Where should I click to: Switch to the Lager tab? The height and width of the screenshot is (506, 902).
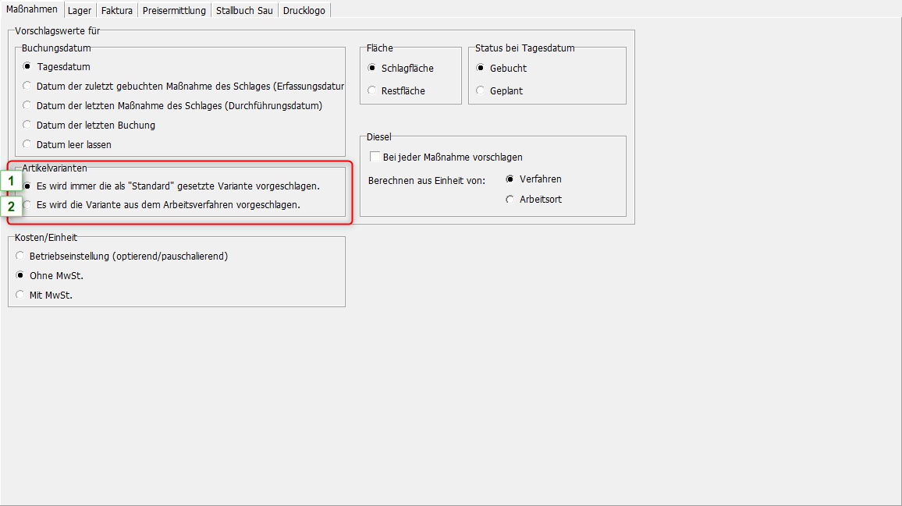79,10
